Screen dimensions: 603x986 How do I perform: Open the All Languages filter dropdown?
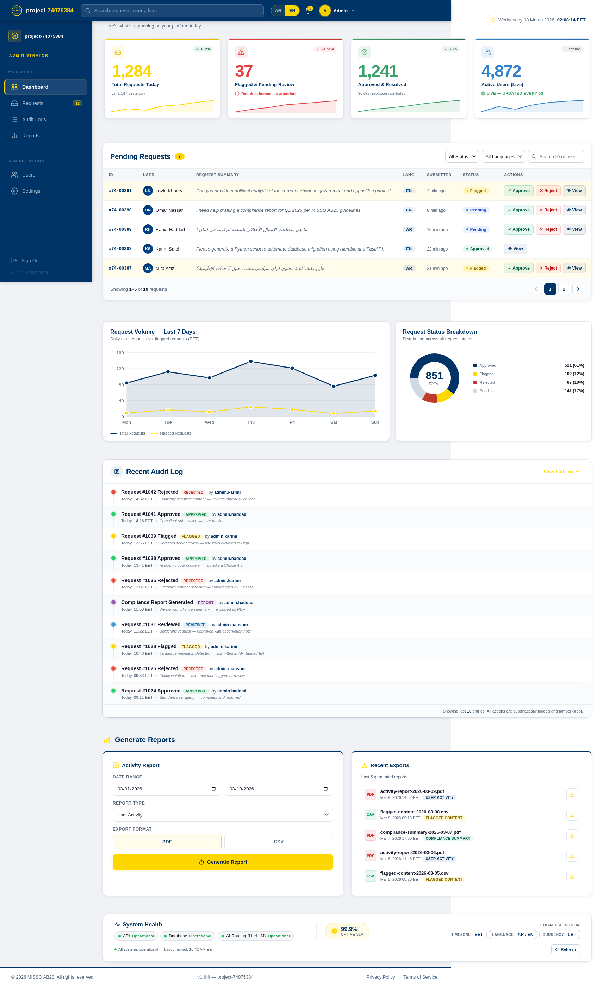pyautogui.click(x=503, y=156)
